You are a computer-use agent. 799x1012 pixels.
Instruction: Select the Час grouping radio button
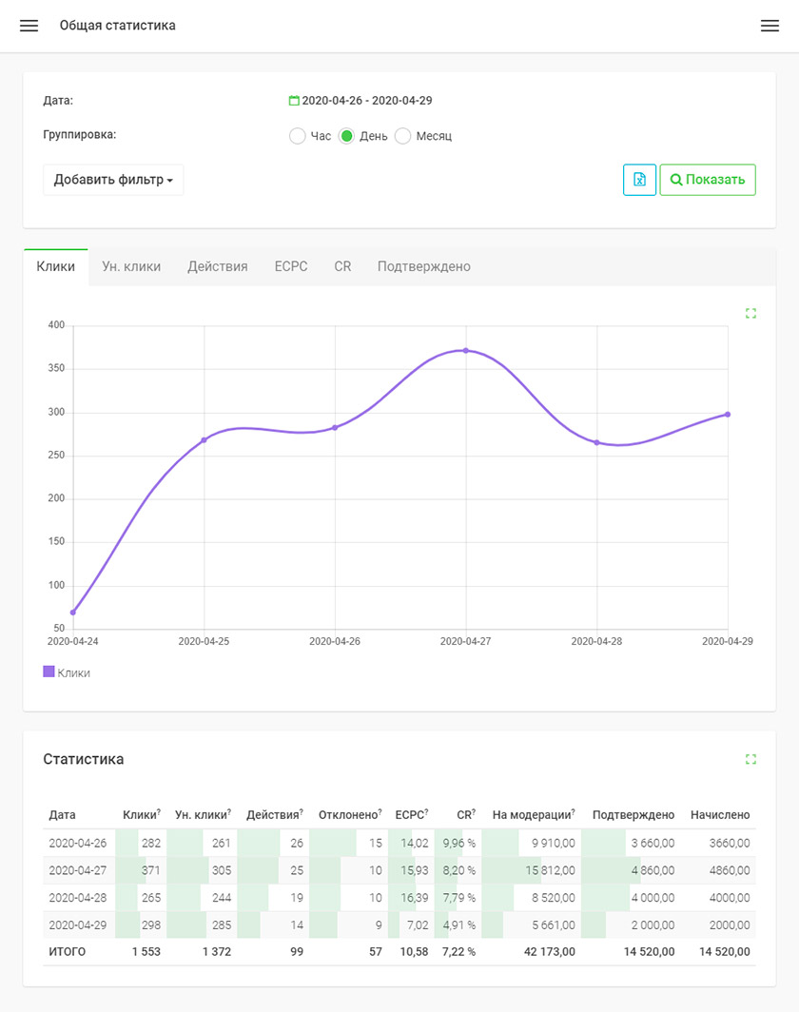[x=297, y=136]
